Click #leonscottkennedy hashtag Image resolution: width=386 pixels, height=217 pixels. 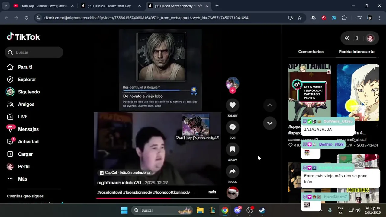[x=172, y=192]
